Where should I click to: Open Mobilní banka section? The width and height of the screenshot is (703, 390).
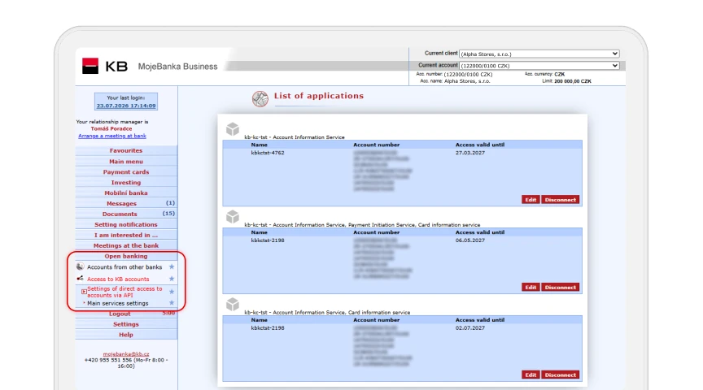[x=126, y=193]
